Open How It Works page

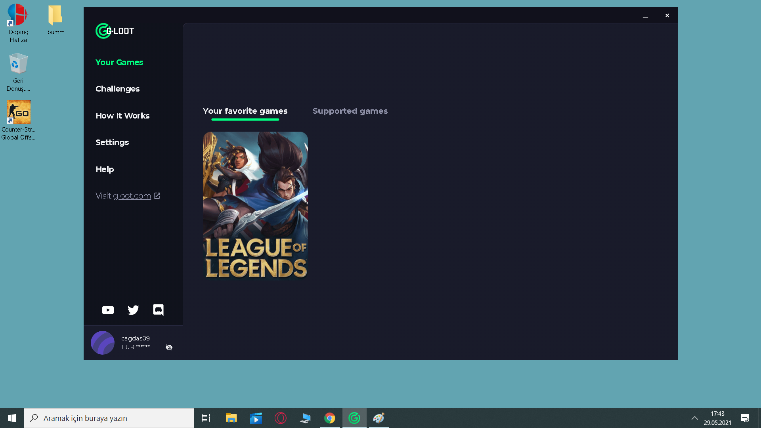(x=122, y=116)
